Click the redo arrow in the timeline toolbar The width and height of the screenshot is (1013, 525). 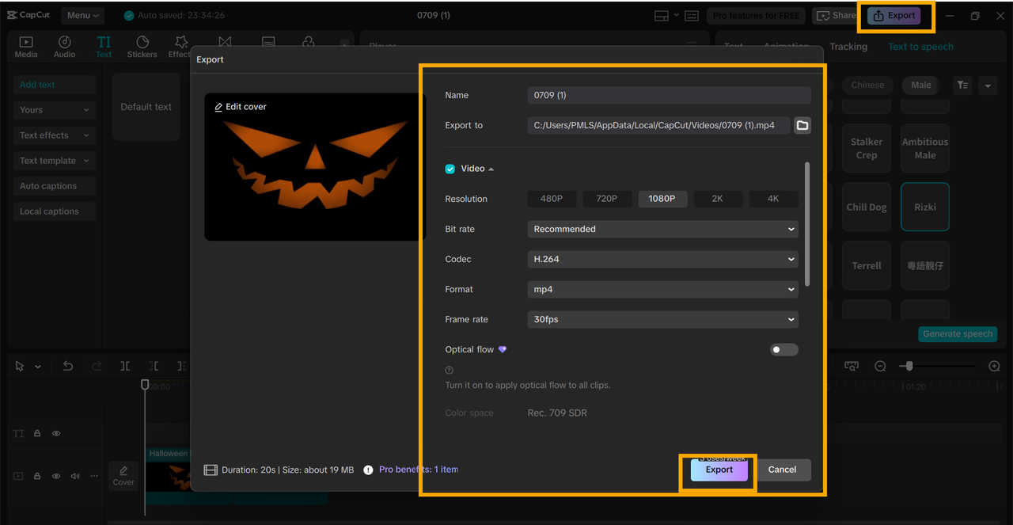tap(97, 366)
